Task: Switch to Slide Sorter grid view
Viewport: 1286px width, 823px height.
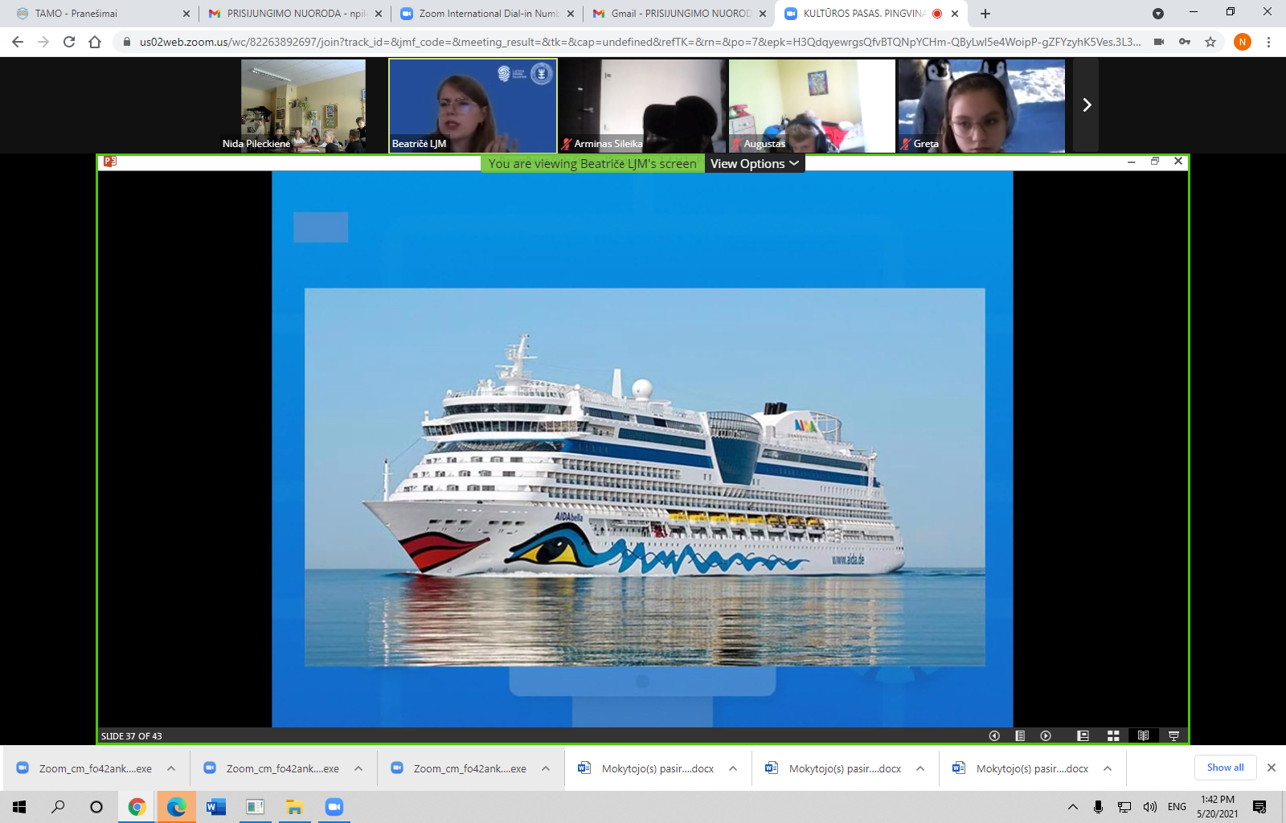Action: point(1113,735)
